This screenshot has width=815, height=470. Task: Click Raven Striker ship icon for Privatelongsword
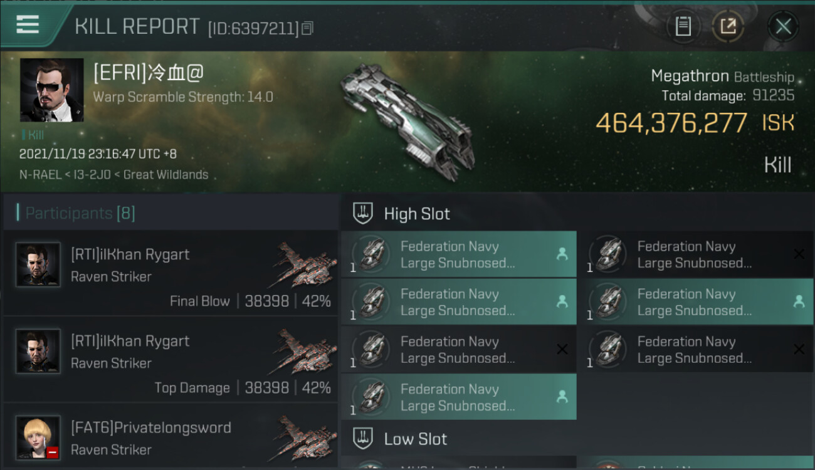(305, 437)
